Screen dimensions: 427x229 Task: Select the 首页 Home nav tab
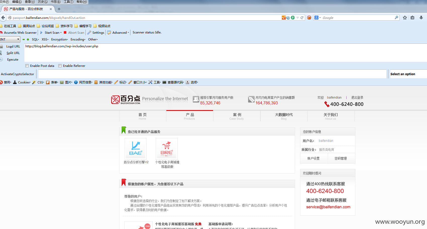click(x=143, y=116)
